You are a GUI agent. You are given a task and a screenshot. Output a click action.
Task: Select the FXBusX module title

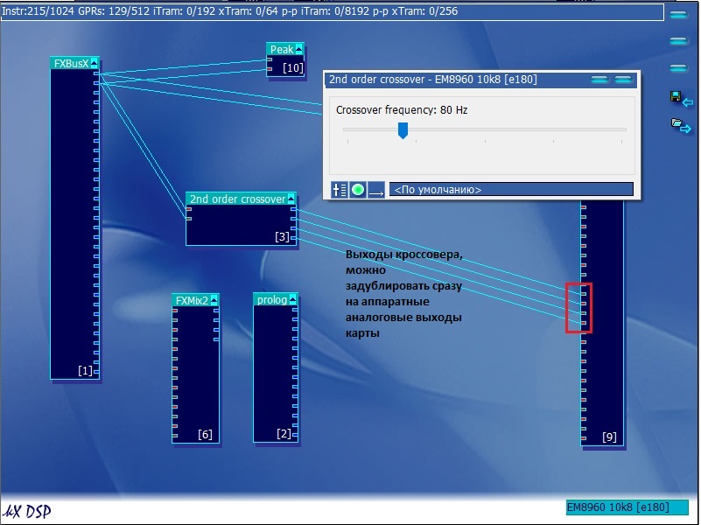(x=71, y=64)
